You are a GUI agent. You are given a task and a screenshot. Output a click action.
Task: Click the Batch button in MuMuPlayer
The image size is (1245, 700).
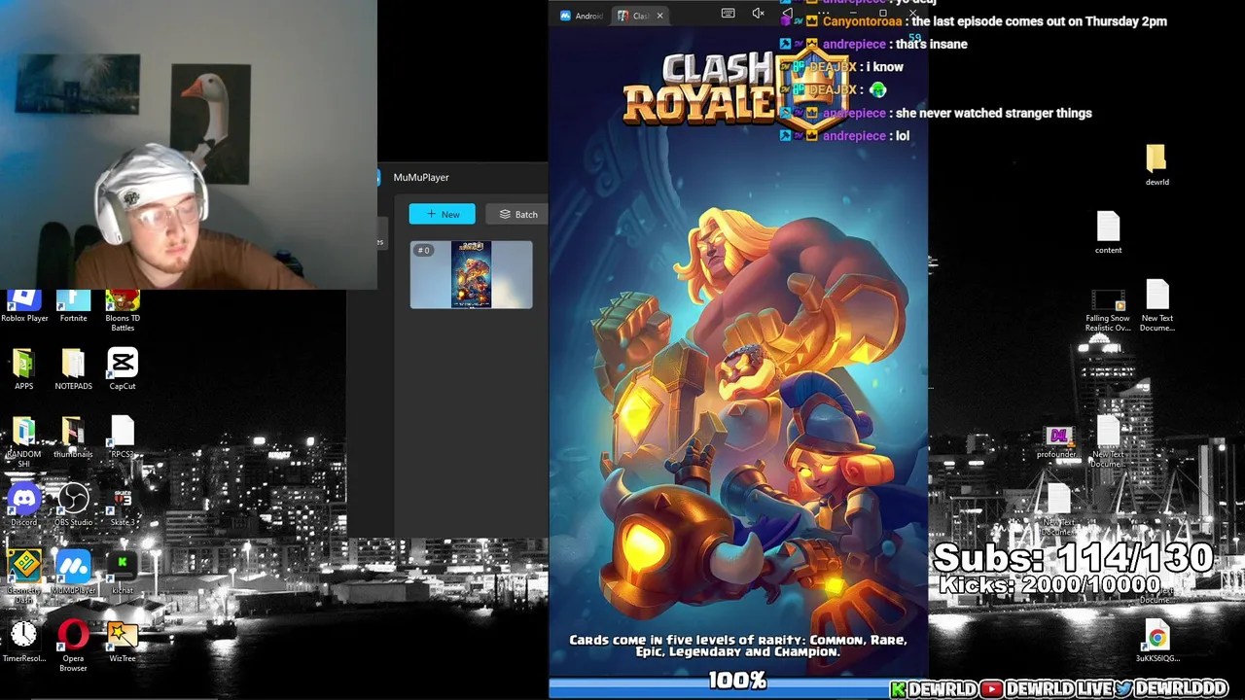tap(518, 214)
